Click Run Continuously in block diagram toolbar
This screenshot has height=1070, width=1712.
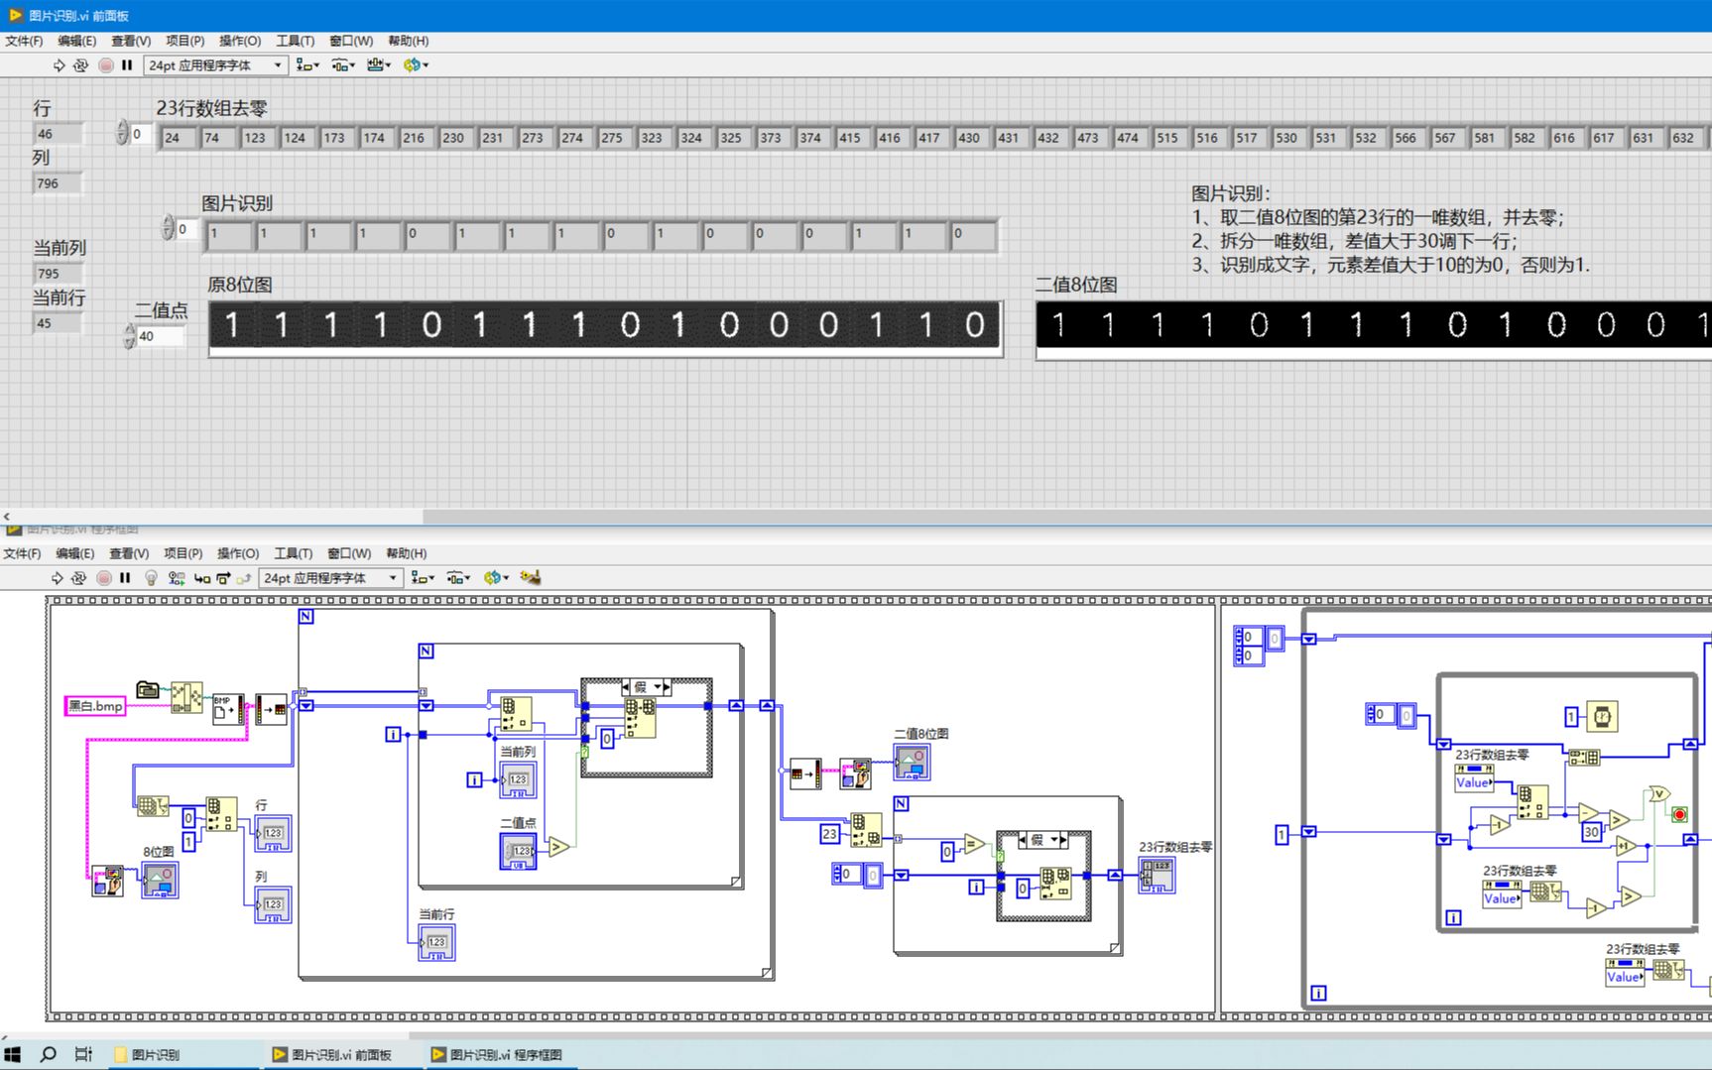(x=79, y=578)
